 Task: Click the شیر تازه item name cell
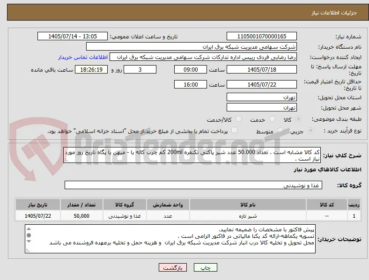click(248, 216)
